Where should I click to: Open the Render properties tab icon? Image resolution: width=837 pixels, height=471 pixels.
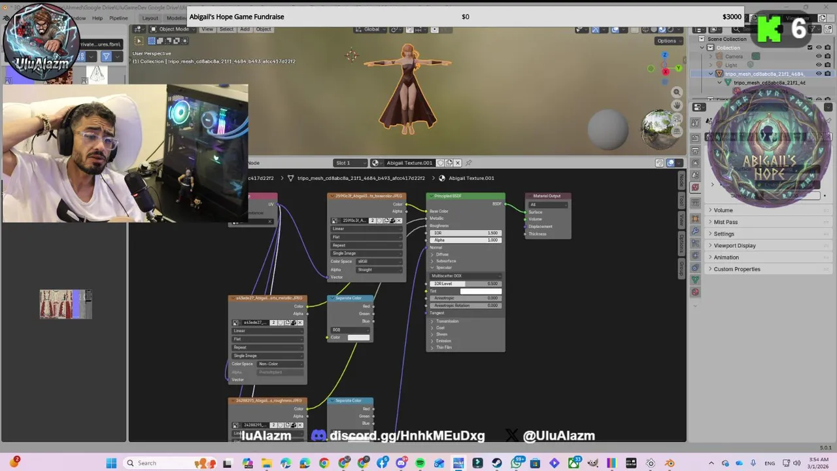696,138
